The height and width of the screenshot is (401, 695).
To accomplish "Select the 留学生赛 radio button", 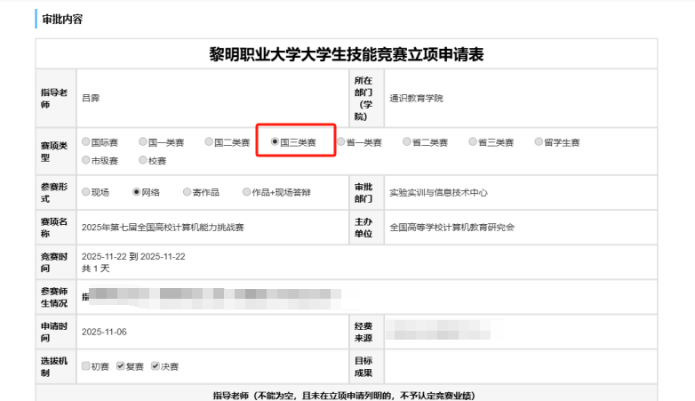I will click(539, 142).
